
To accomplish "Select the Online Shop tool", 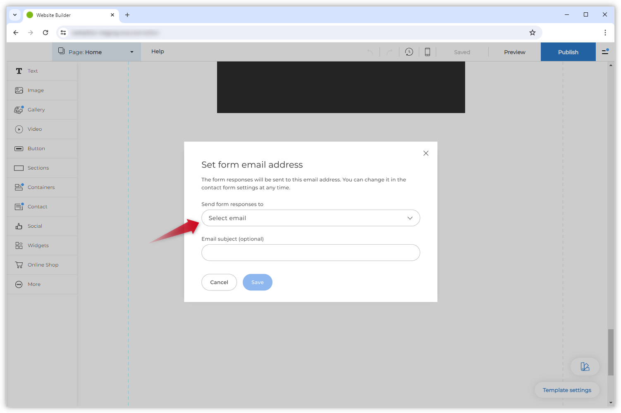I will pyautogui.click(x=43, y=264).
